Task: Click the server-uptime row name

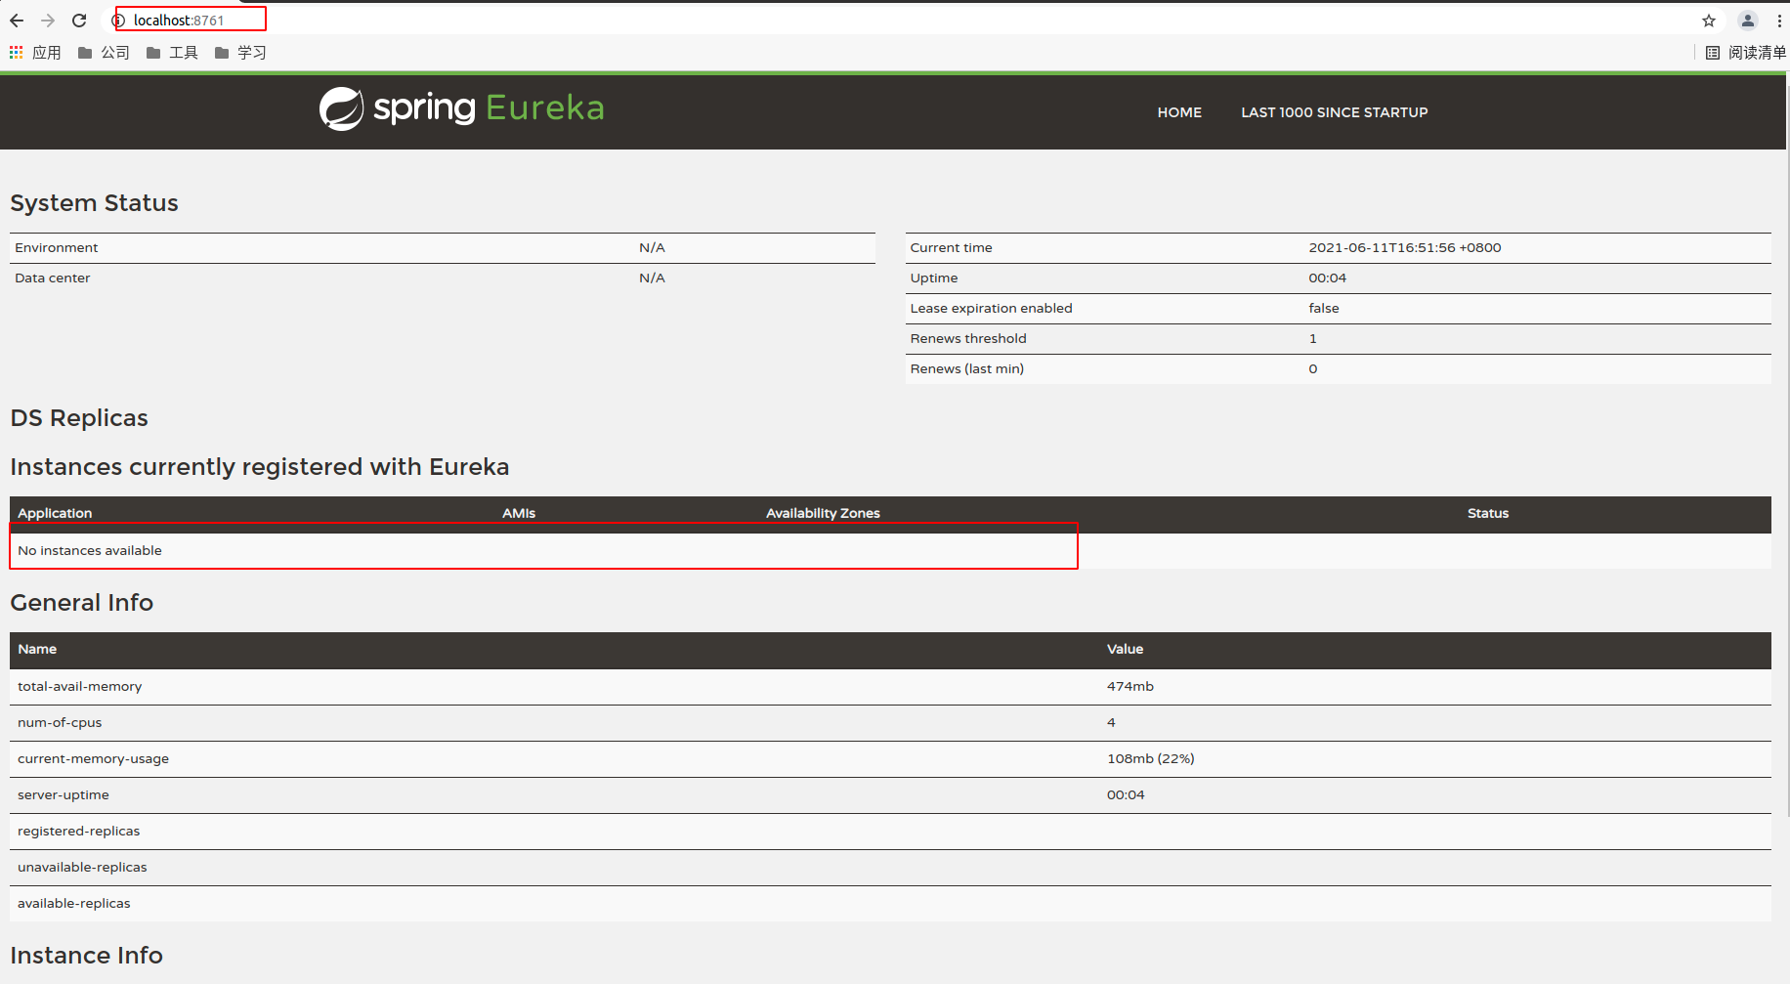Action: [x=64, y=795]
